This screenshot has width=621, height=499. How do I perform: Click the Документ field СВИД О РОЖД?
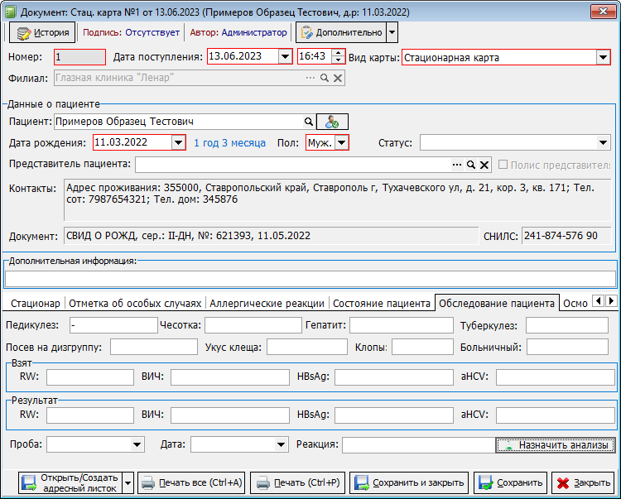[272, 236]
